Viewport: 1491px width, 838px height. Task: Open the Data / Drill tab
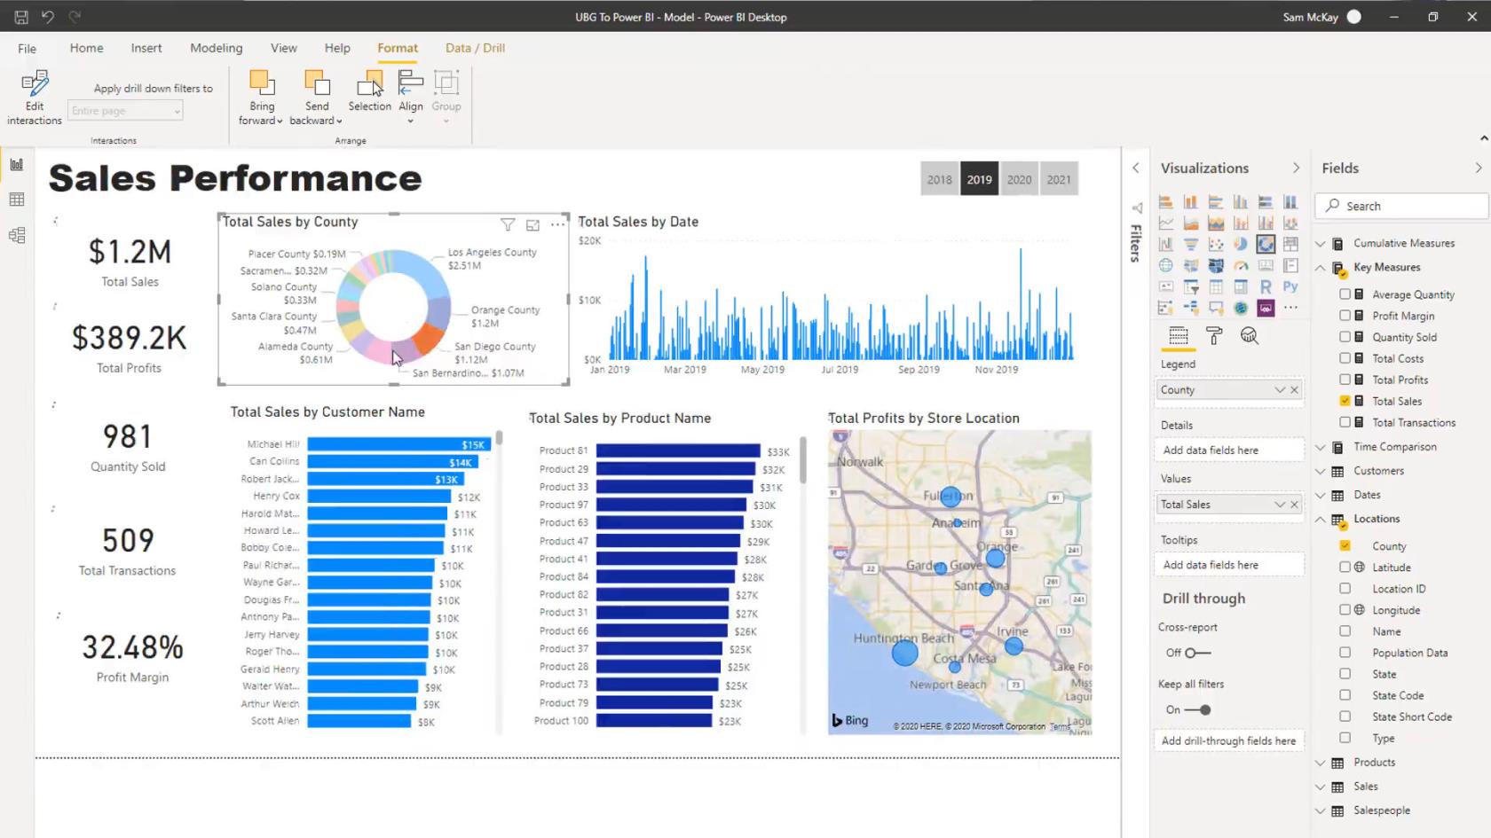(475, 48)
